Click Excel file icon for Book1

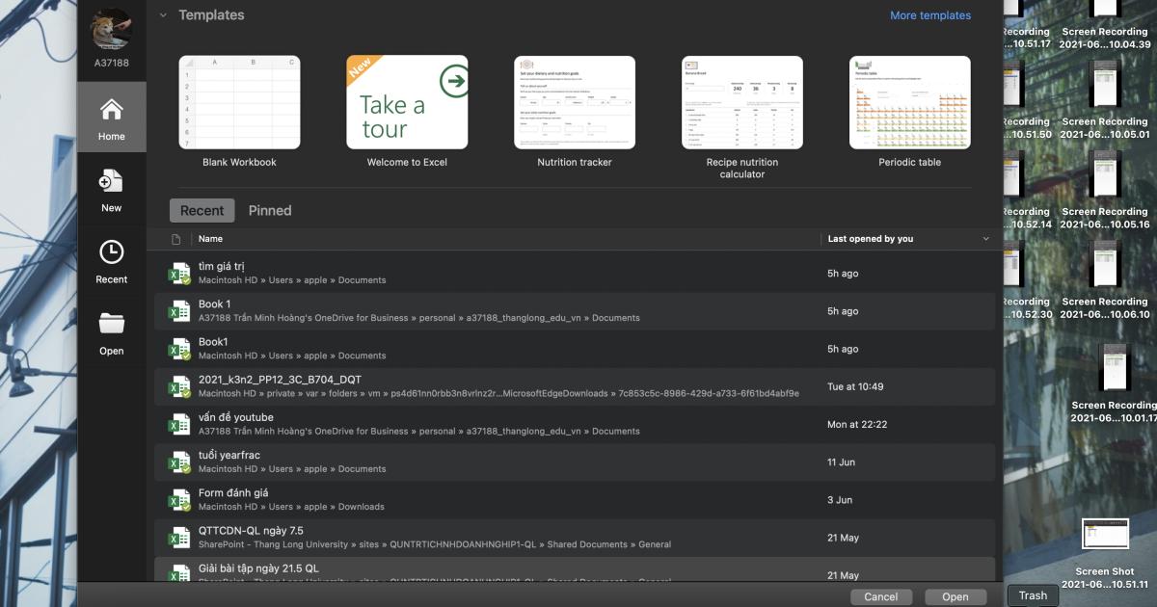(x=179, y=349)
